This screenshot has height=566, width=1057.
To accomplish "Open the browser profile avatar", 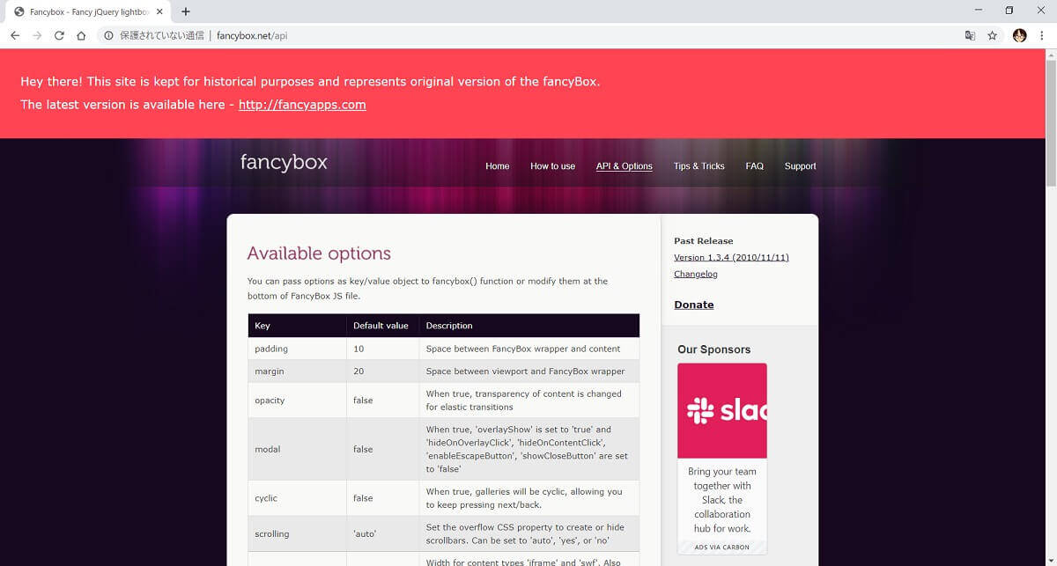I will pos(1019,35).
